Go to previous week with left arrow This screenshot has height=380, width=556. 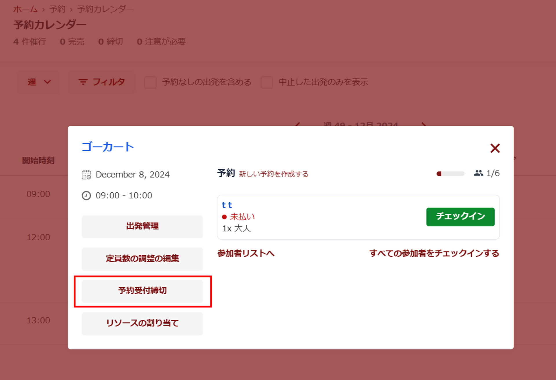(298, 125)
